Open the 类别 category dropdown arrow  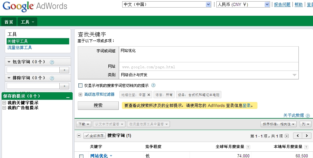[294, 75]
